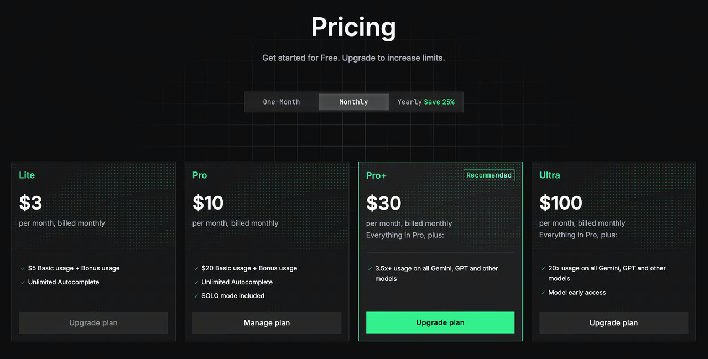Click checkmark next to SOLO mode included
708x359 pixels.
[x=196, y=296]
